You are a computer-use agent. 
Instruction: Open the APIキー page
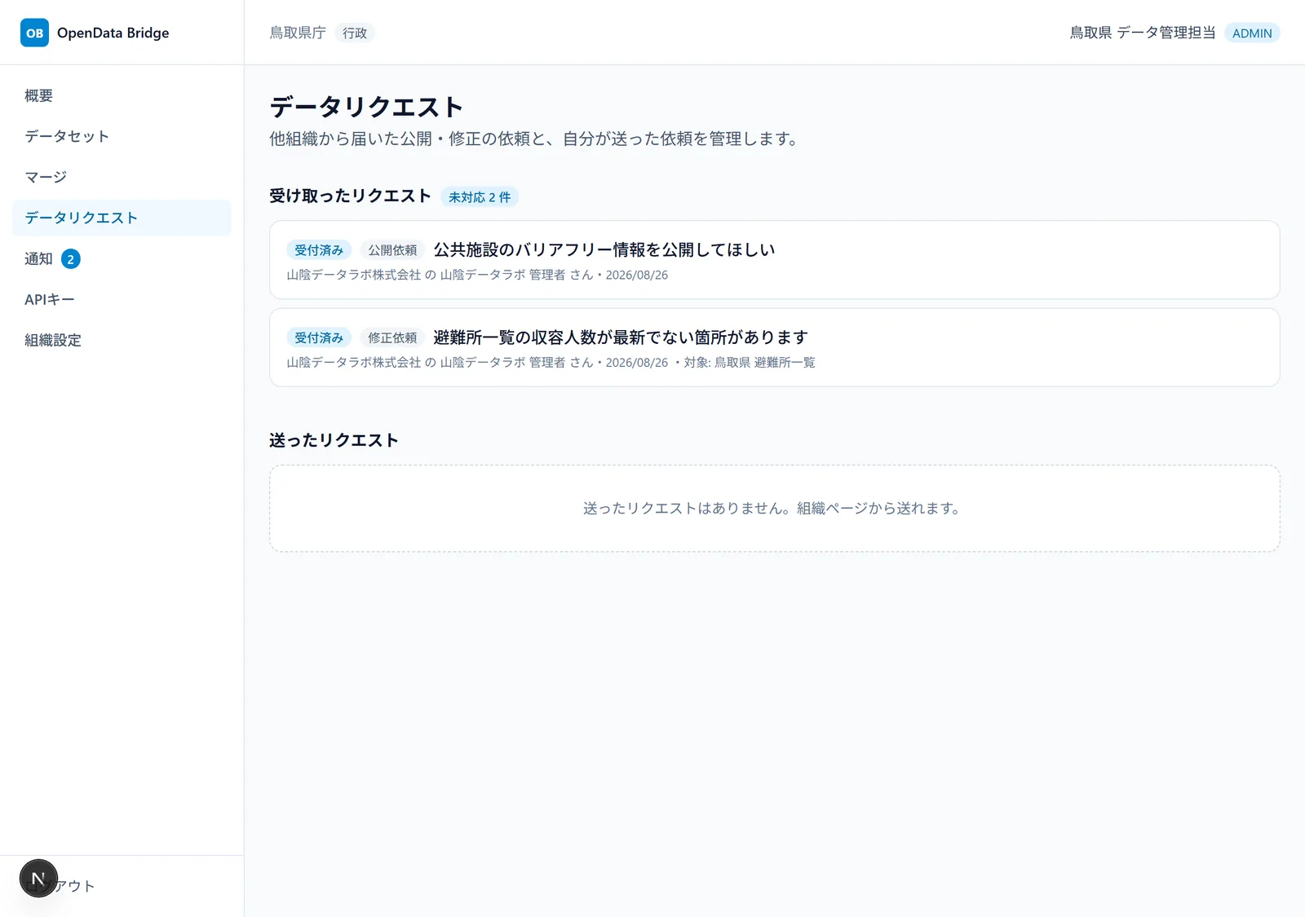(122, 299)
